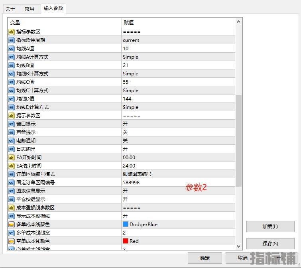Pick the Red color swatch
The height and width of the screenshot is (268, 301).
(x=125, y=241)
